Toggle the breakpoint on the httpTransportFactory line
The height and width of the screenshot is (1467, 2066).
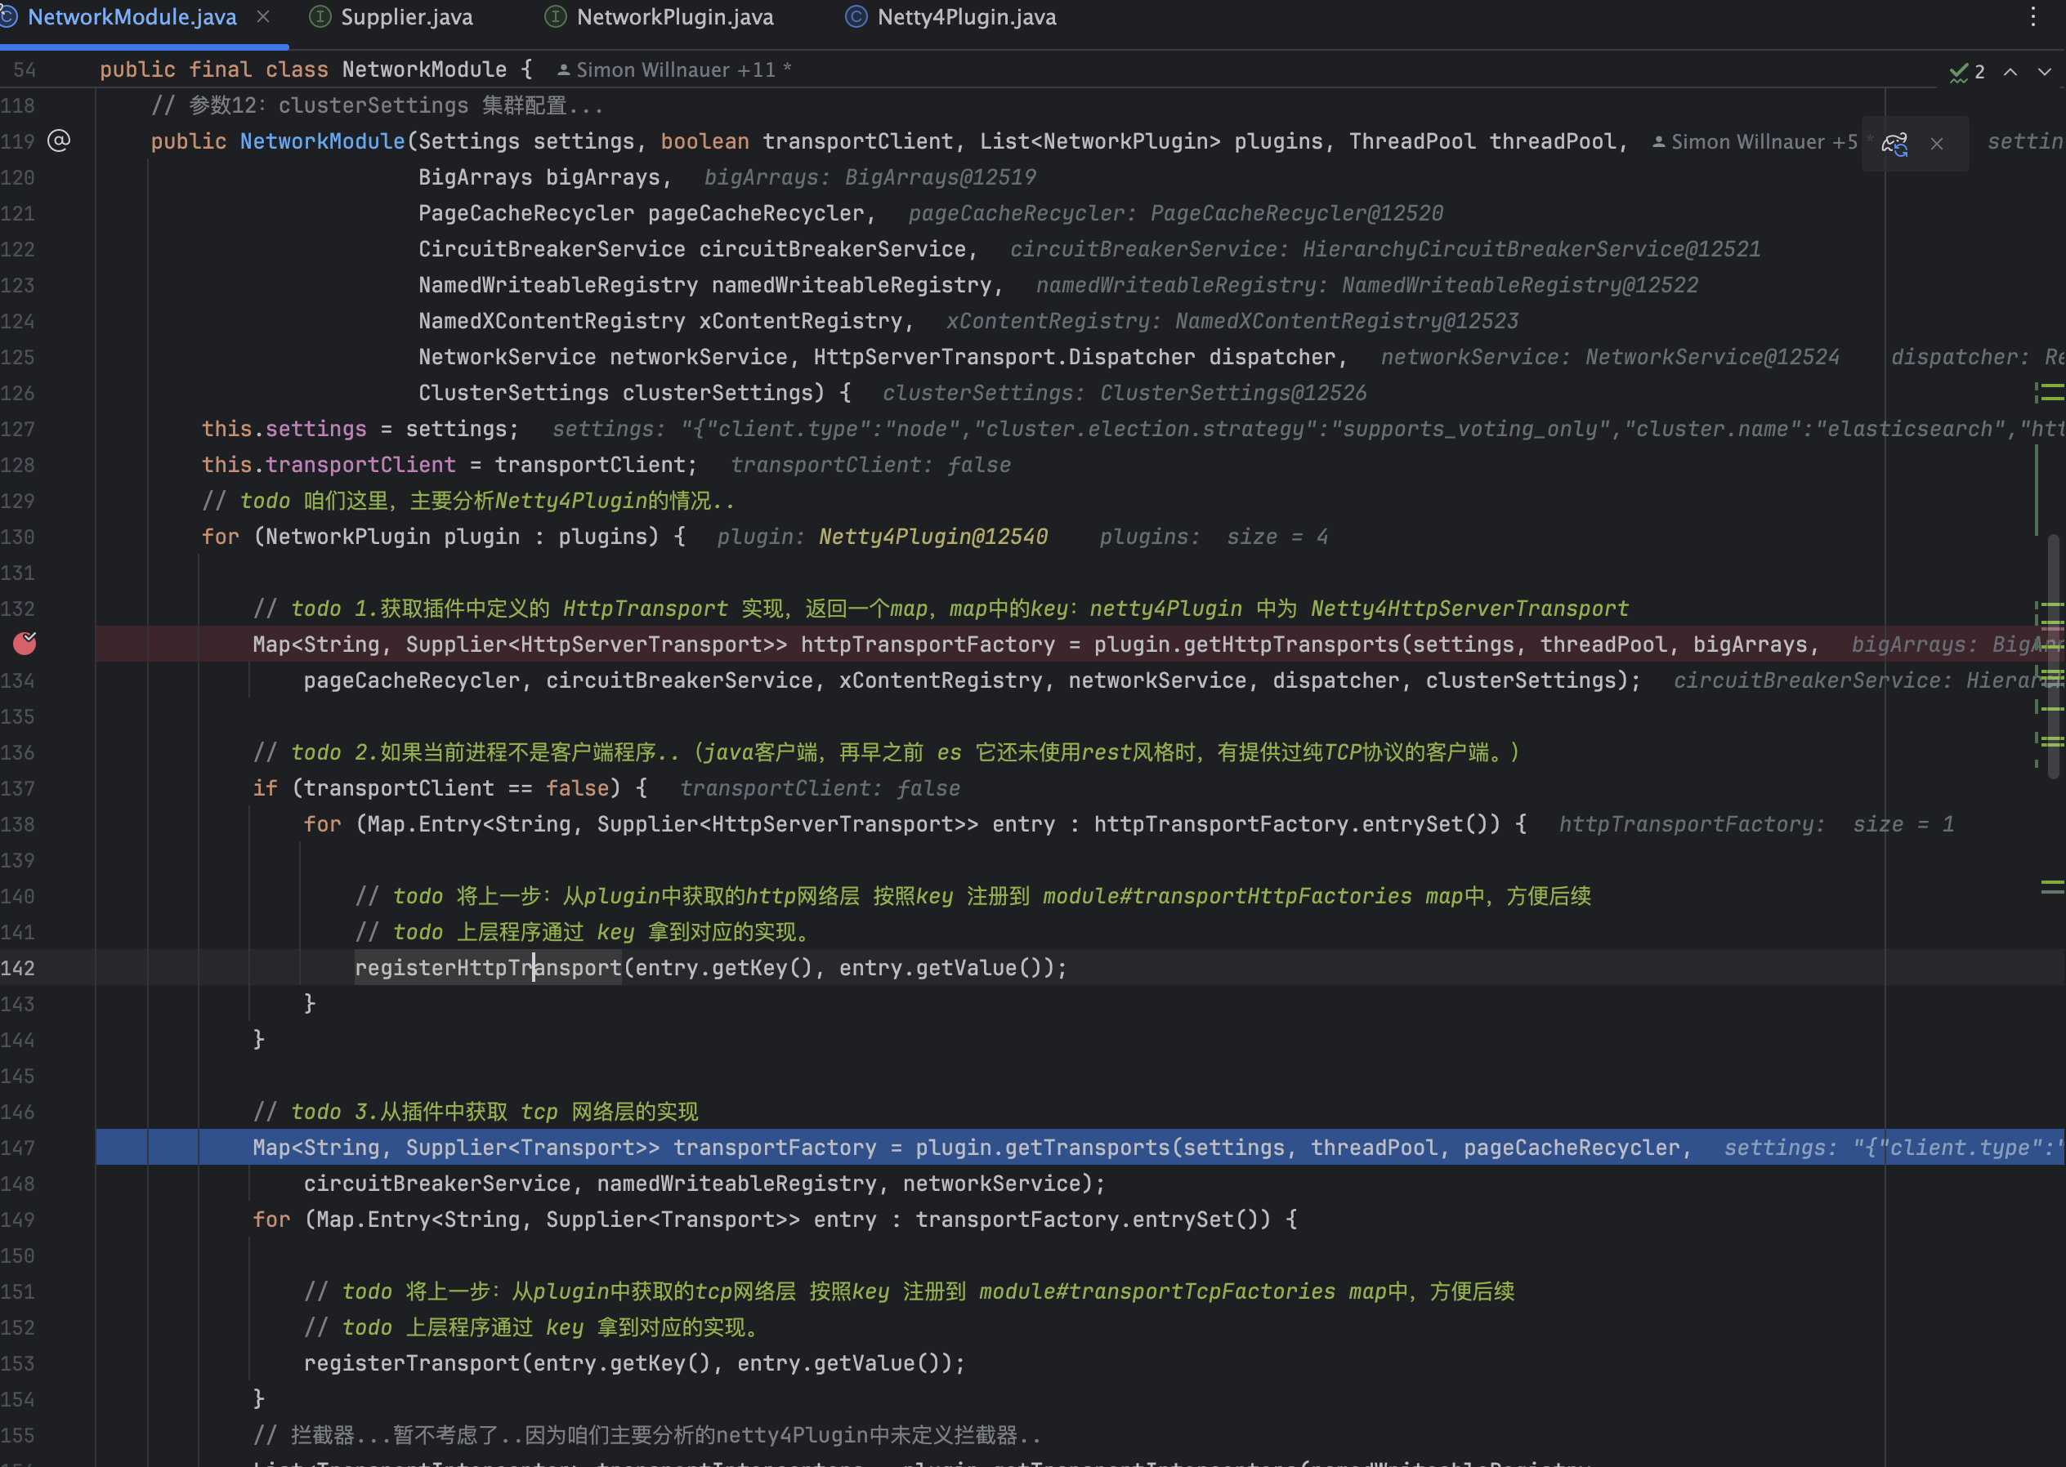tap(25, 643)
